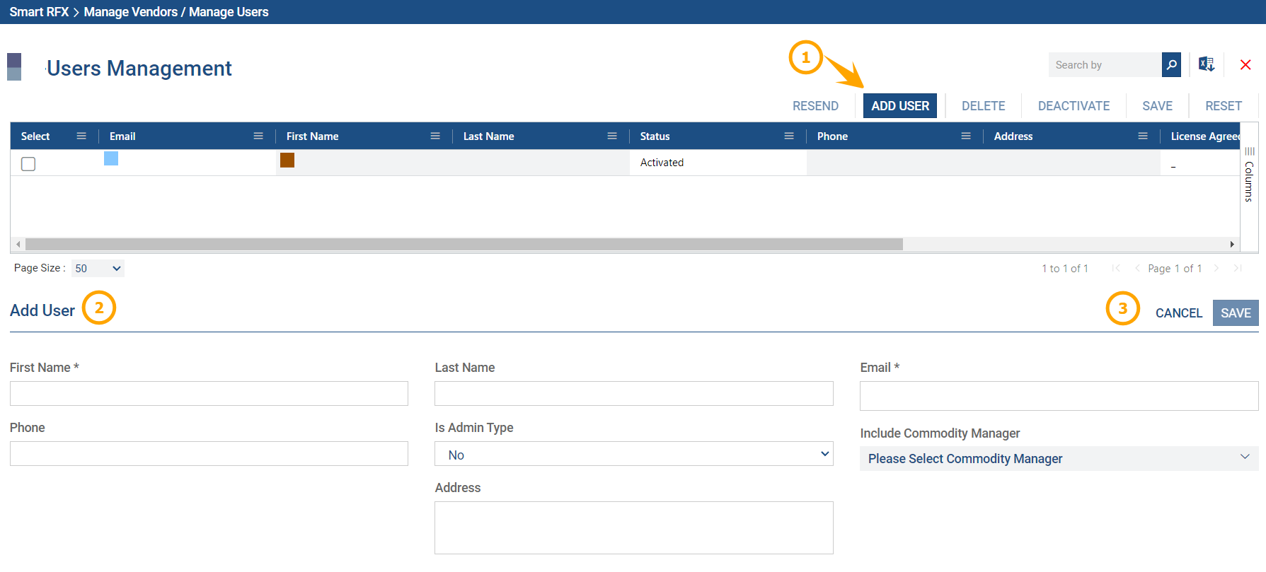
Task: Open the First Name column menu icon
Action: [435, 136]
